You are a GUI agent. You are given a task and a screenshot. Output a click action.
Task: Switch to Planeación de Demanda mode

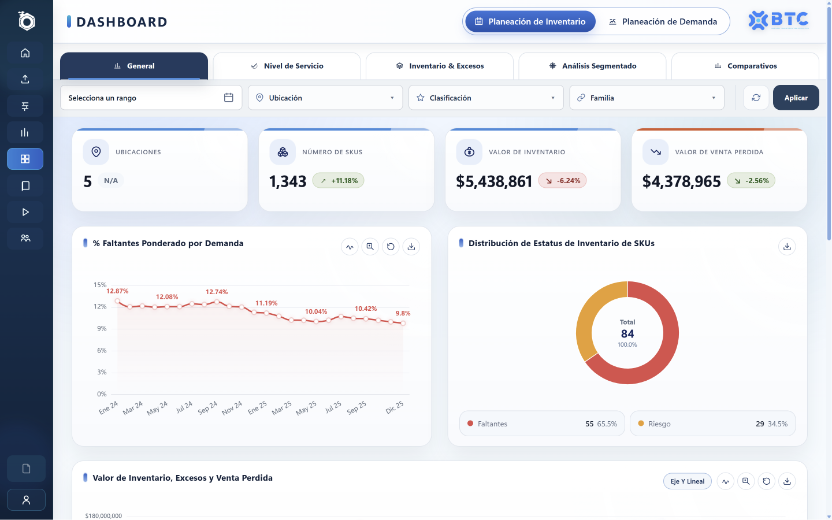click(663, 21)
